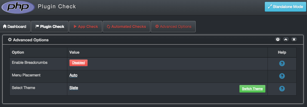The width and height of the screenshot is (307, 107).
Task: Click the Plugin Check header title
Action: (57, 7)
